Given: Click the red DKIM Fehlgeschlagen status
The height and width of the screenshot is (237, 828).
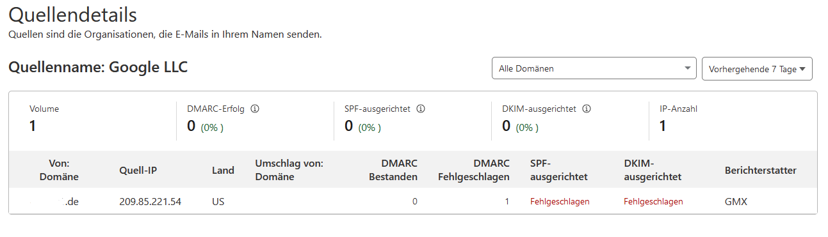Looking at the screenshot, I should click(x=653, y=201).
